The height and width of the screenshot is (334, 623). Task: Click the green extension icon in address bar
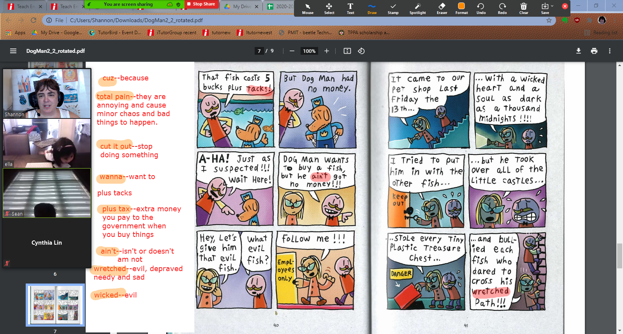(x=564, y=20)
